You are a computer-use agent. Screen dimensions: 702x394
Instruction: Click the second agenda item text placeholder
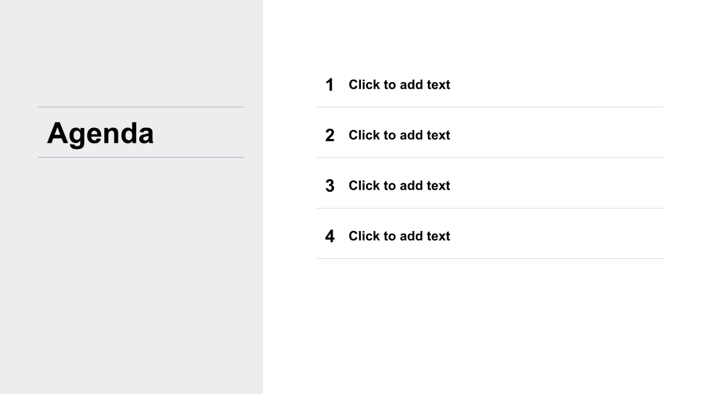399,135
